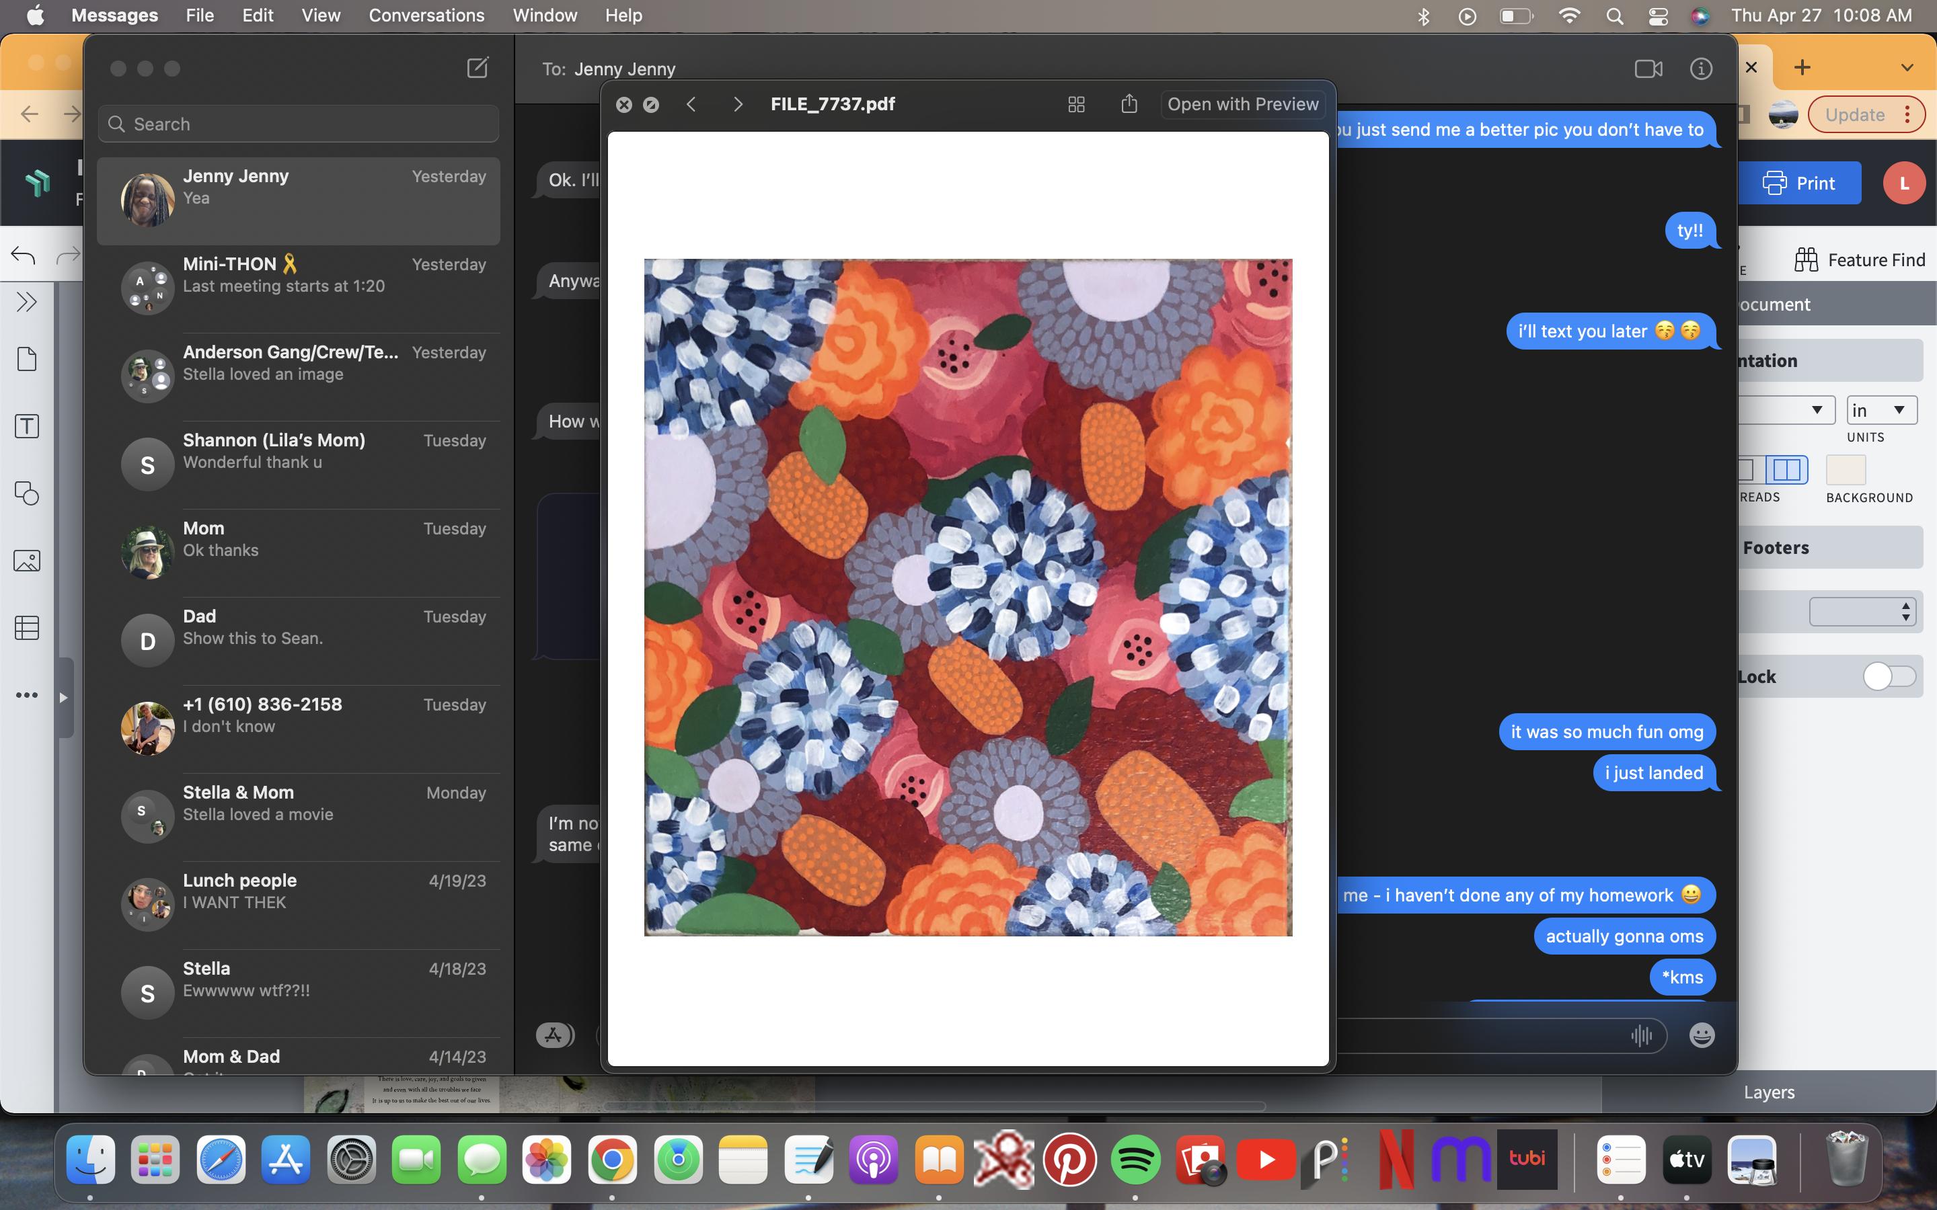Start a FaceTime video call

click(1648, 69)
